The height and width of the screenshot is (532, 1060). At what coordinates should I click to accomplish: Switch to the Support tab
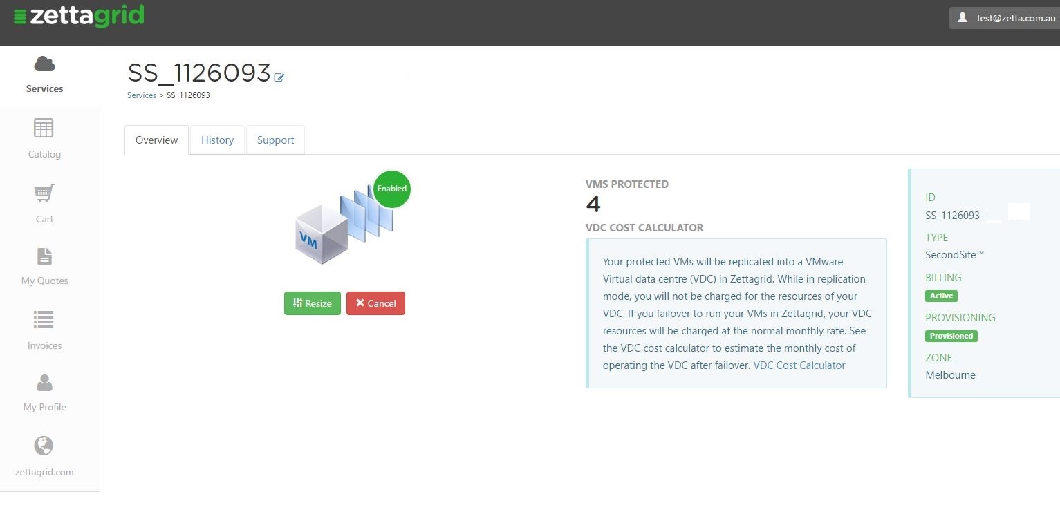tap(275, 140)
